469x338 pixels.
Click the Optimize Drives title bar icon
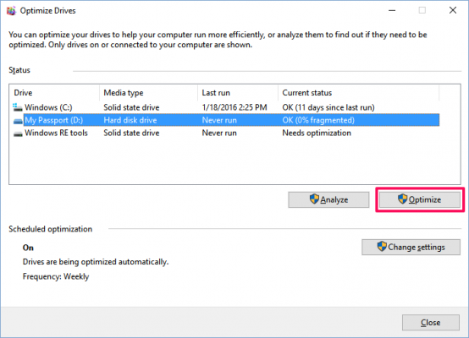[11, 11]
